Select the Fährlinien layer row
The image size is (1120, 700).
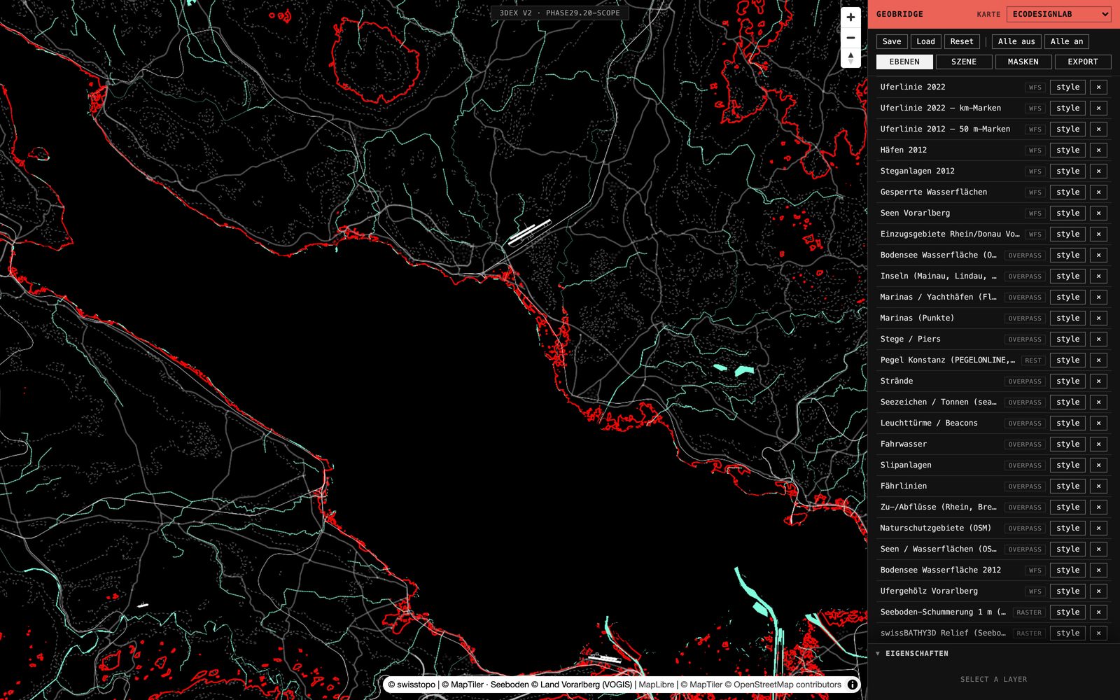(994, 486)
